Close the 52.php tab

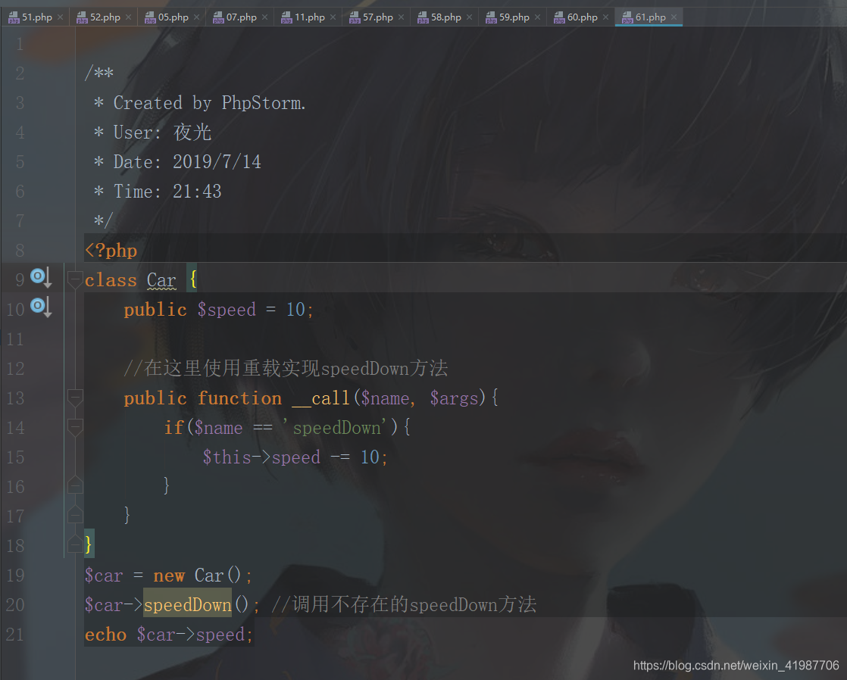[x=128, y=17]
